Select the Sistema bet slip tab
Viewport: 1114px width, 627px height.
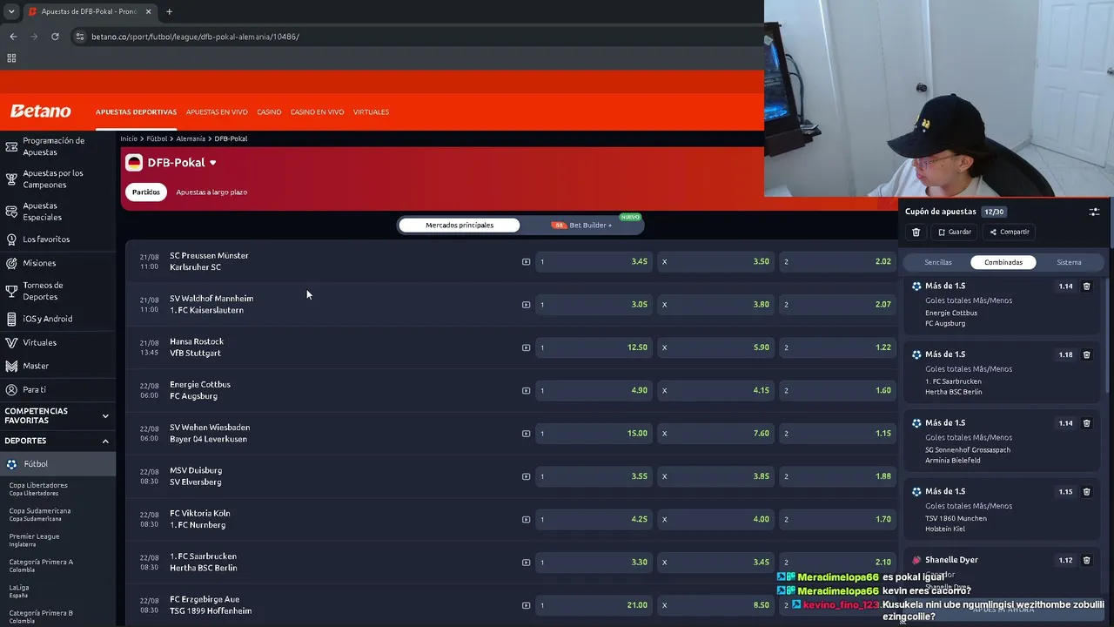[1069, 262]
